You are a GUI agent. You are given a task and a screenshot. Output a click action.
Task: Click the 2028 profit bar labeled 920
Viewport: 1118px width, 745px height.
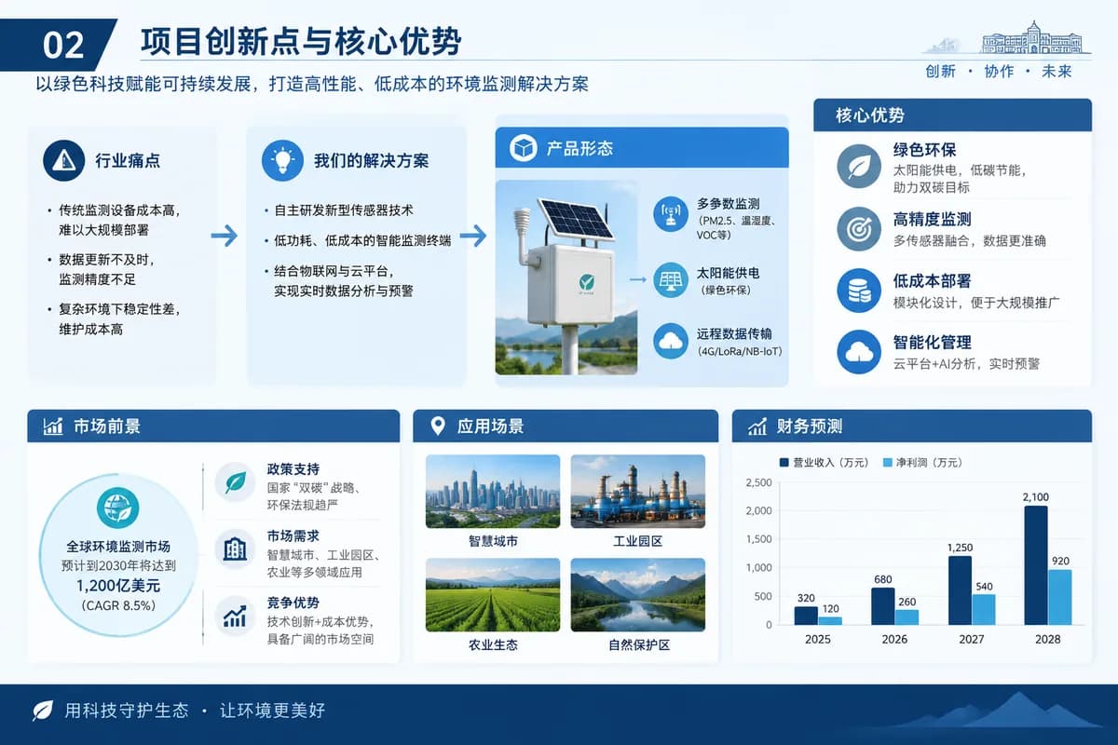1059,597
